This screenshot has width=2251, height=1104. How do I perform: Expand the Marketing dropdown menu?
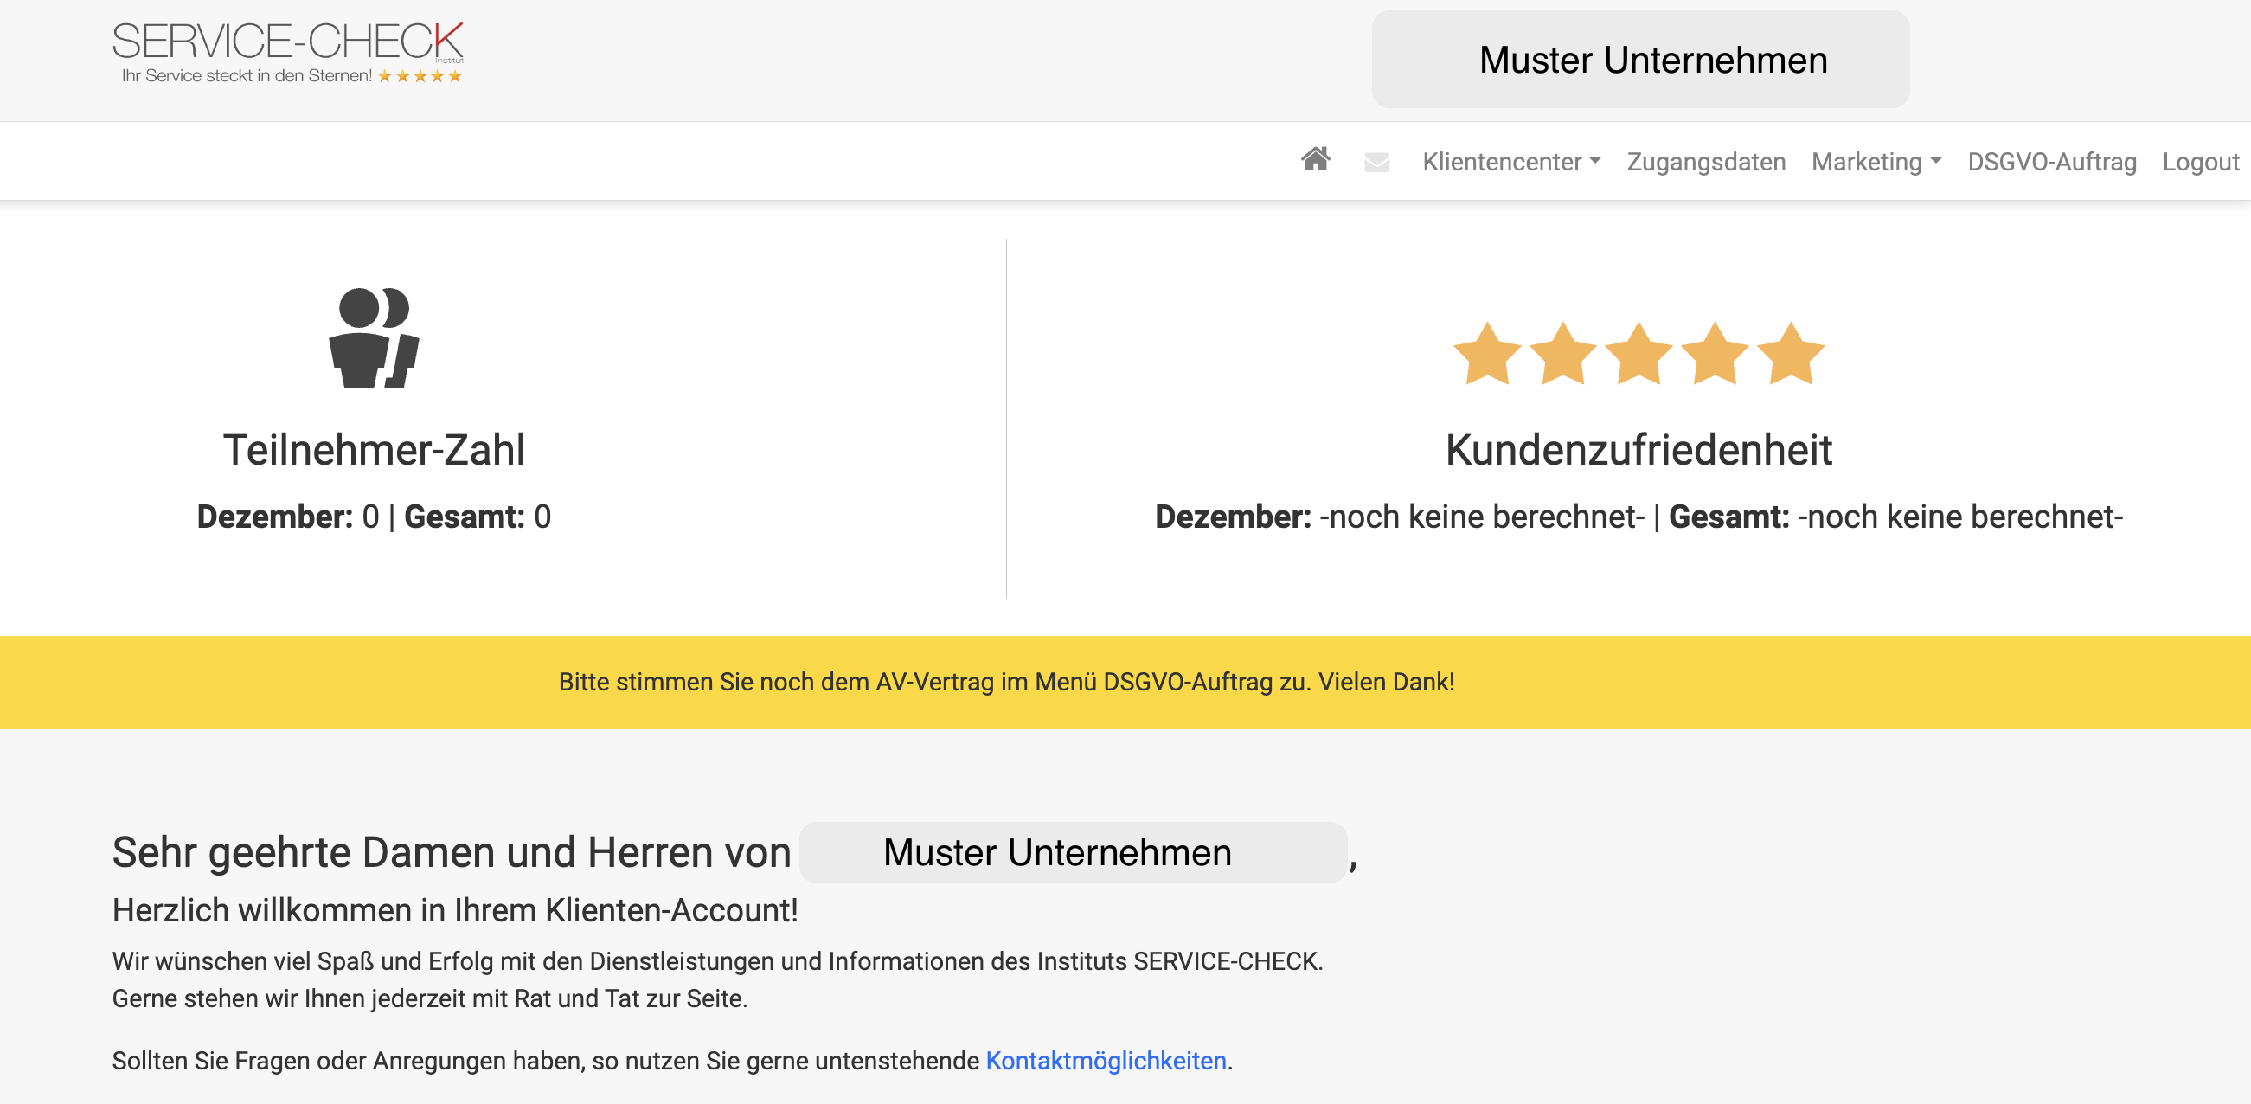[x=1876, y=162]
